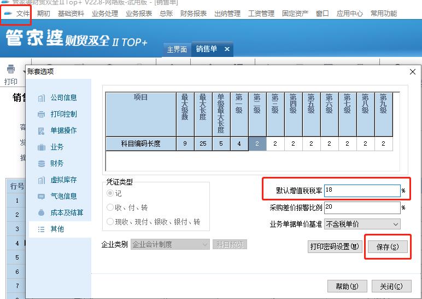The height and width of the screenshot is (299, 422).
Task: Click the 默认增值税税率 input field
Action: 362,191
